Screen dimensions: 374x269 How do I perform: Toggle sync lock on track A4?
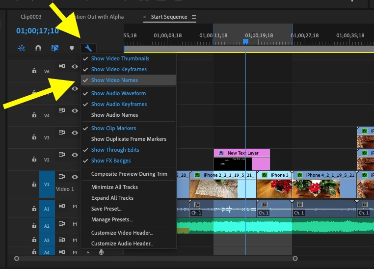(62, 252)
